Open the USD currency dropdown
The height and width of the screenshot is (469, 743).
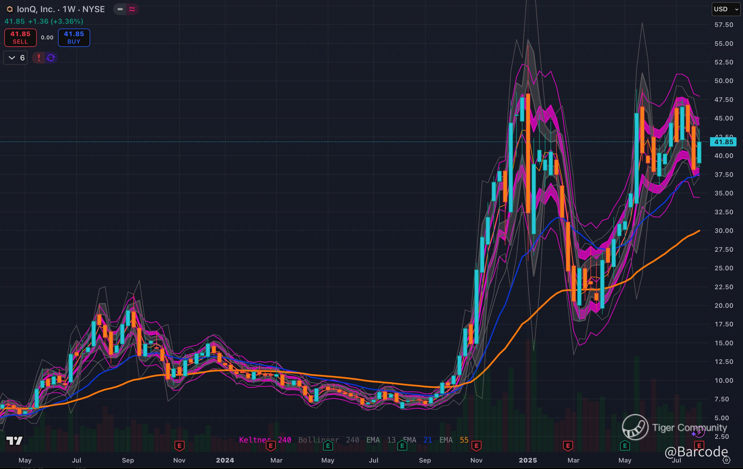(725, 9)
